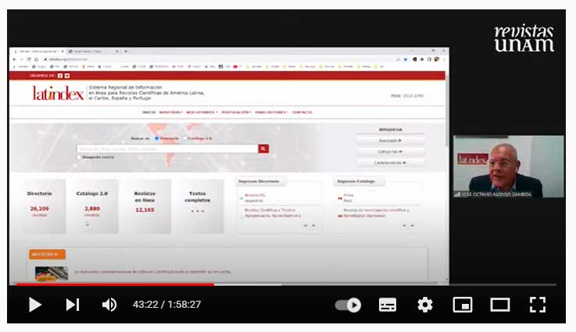Open the Nosotros dropdown menu

[x=171, y=112]
